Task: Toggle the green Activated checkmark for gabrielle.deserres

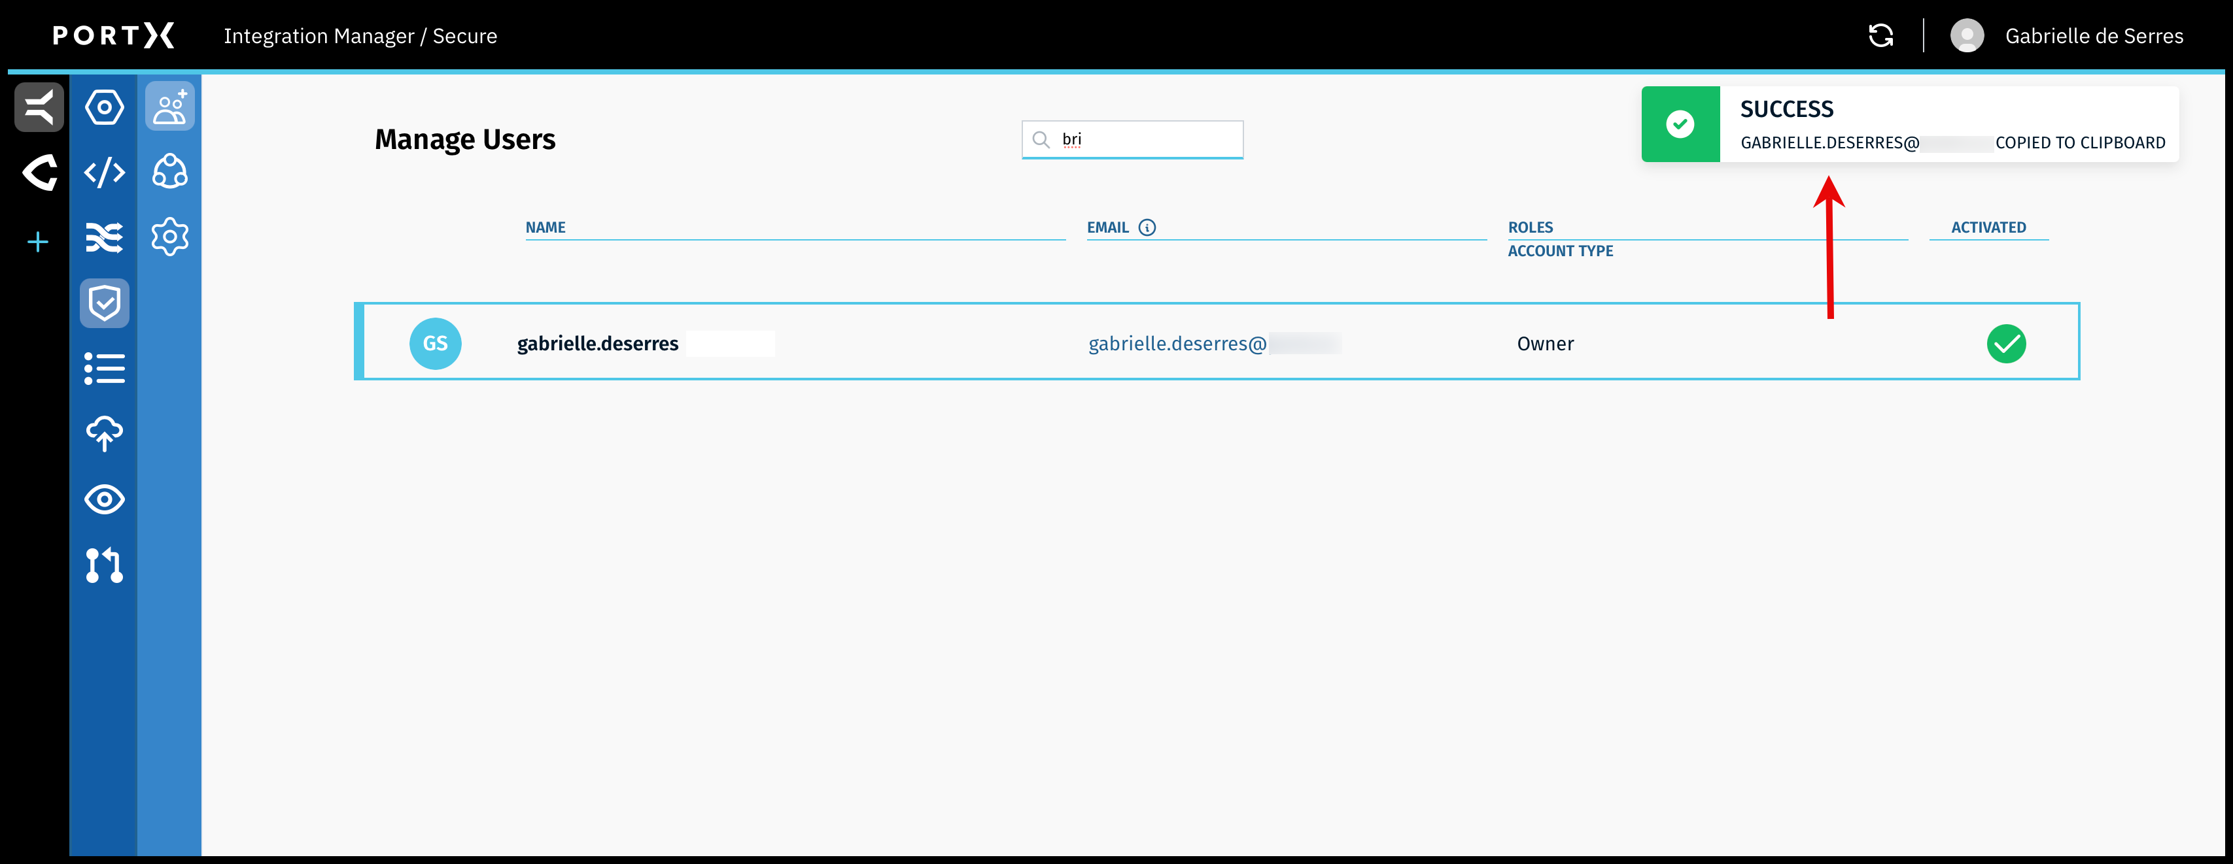Action: [x=2007, y=343]
